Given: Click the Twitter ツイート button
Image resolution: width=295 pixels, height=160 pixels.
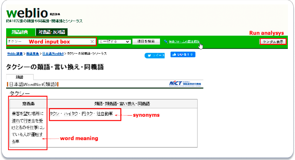Looking at the screenshot, I should pos(154,55).
